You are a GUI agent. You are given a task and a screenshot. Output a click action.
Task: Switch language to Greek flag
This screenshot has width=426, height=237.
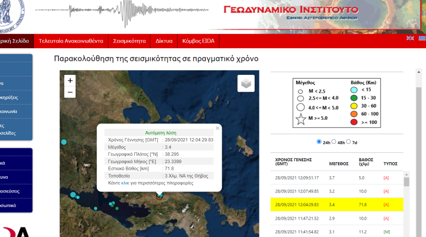[422, 38]
